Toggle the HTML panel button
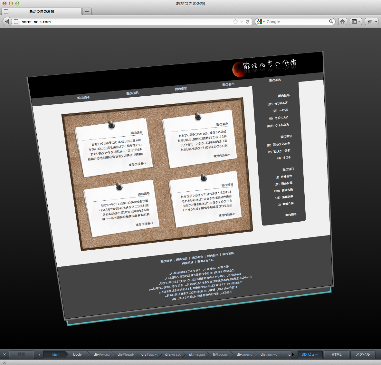 click(x=336, y=354)
